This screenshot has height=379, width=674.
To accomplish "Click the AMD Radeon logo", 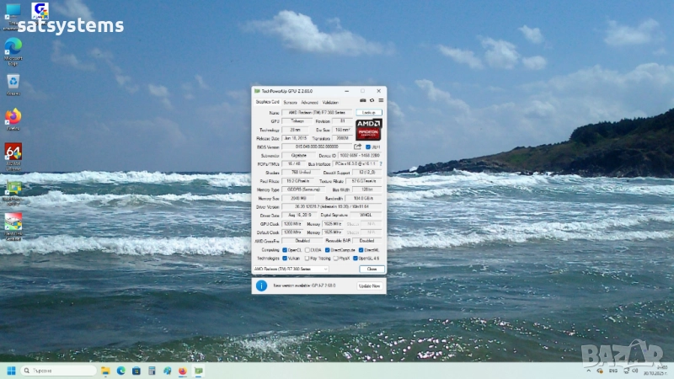I will pos(368,129).
